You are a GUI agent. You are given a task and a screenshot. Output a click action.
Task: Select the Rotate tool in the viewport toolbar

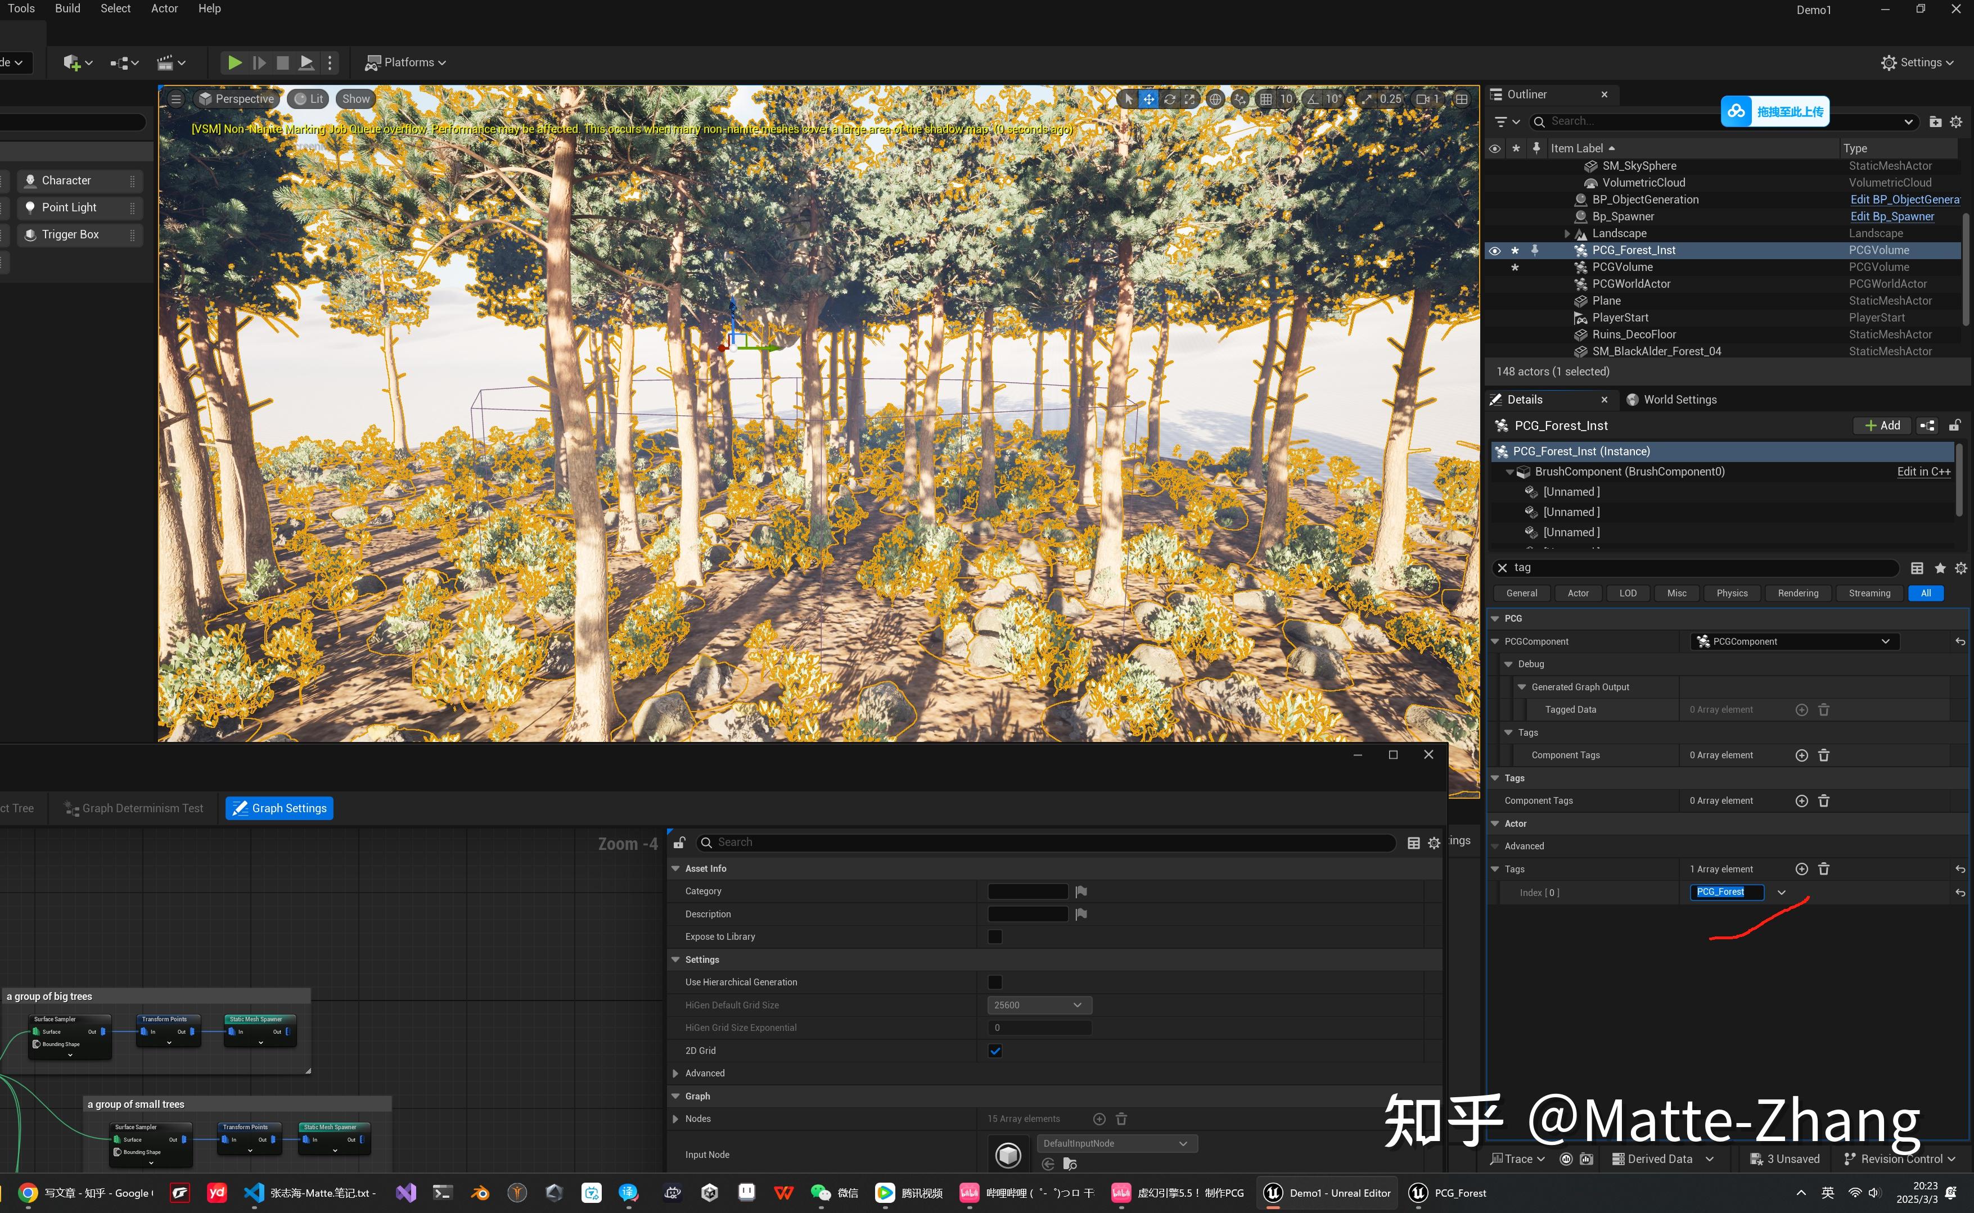point(1169,99)
